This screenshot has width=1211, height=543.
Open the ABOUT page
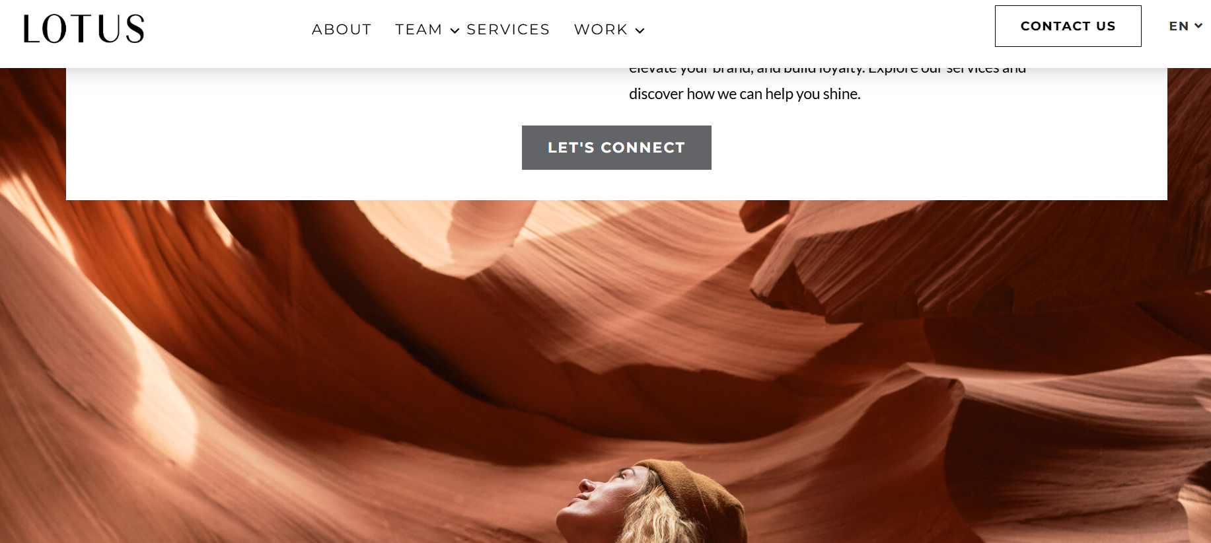coord(342,30)
